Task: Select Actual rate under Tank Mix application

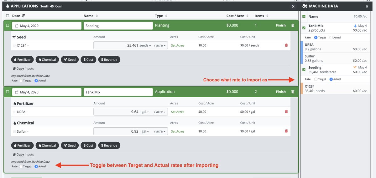Action: click(36, 166)
